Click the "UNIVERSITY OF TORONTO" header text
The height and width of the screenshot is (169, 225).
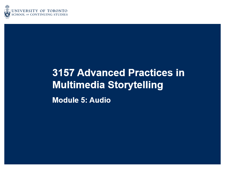pyautogui.click(x=39, y=11)
